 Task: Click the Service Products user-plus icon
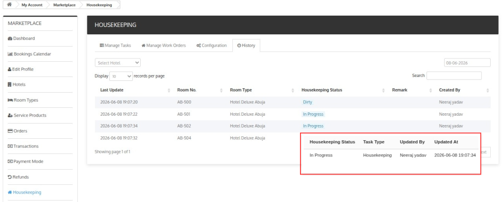(x=10, y=116)
